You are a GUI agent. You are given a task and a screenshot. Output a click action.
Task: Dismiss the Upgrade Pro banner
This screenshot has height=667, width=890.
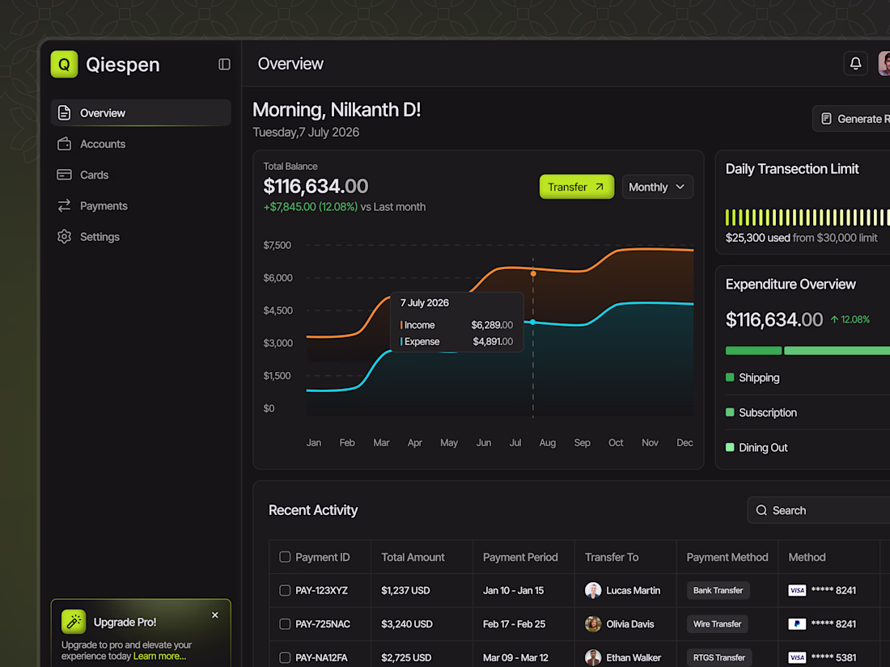[x=215, y=614]
